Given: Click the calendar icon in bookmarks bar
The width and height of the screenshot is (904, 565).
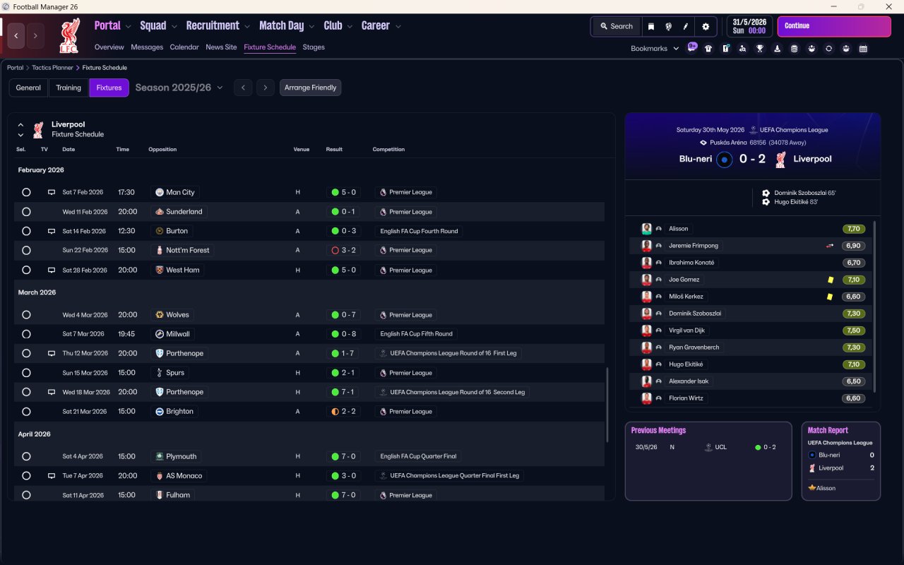Looking at the screenshot, I should [863, 49].
